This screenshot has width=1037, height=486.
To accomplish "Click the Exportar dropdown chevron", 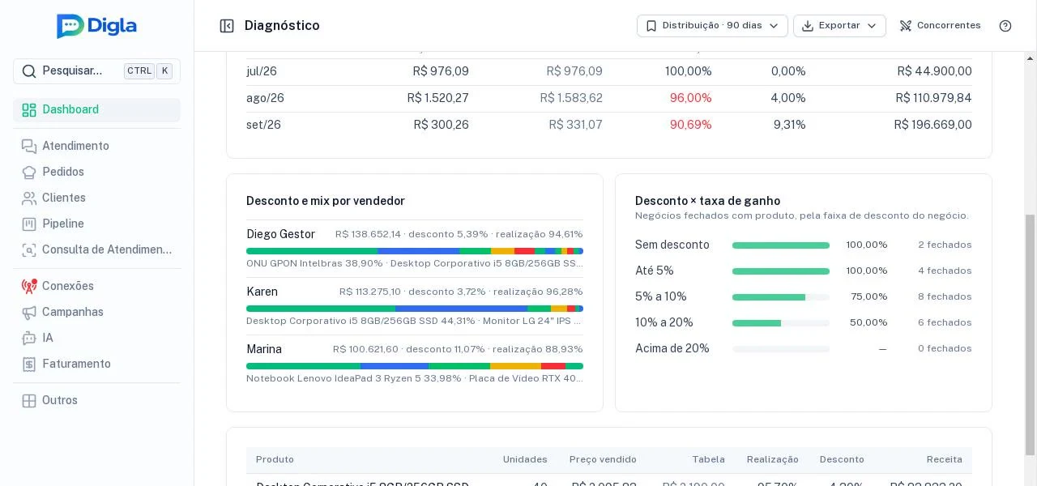I will point(872,26).
